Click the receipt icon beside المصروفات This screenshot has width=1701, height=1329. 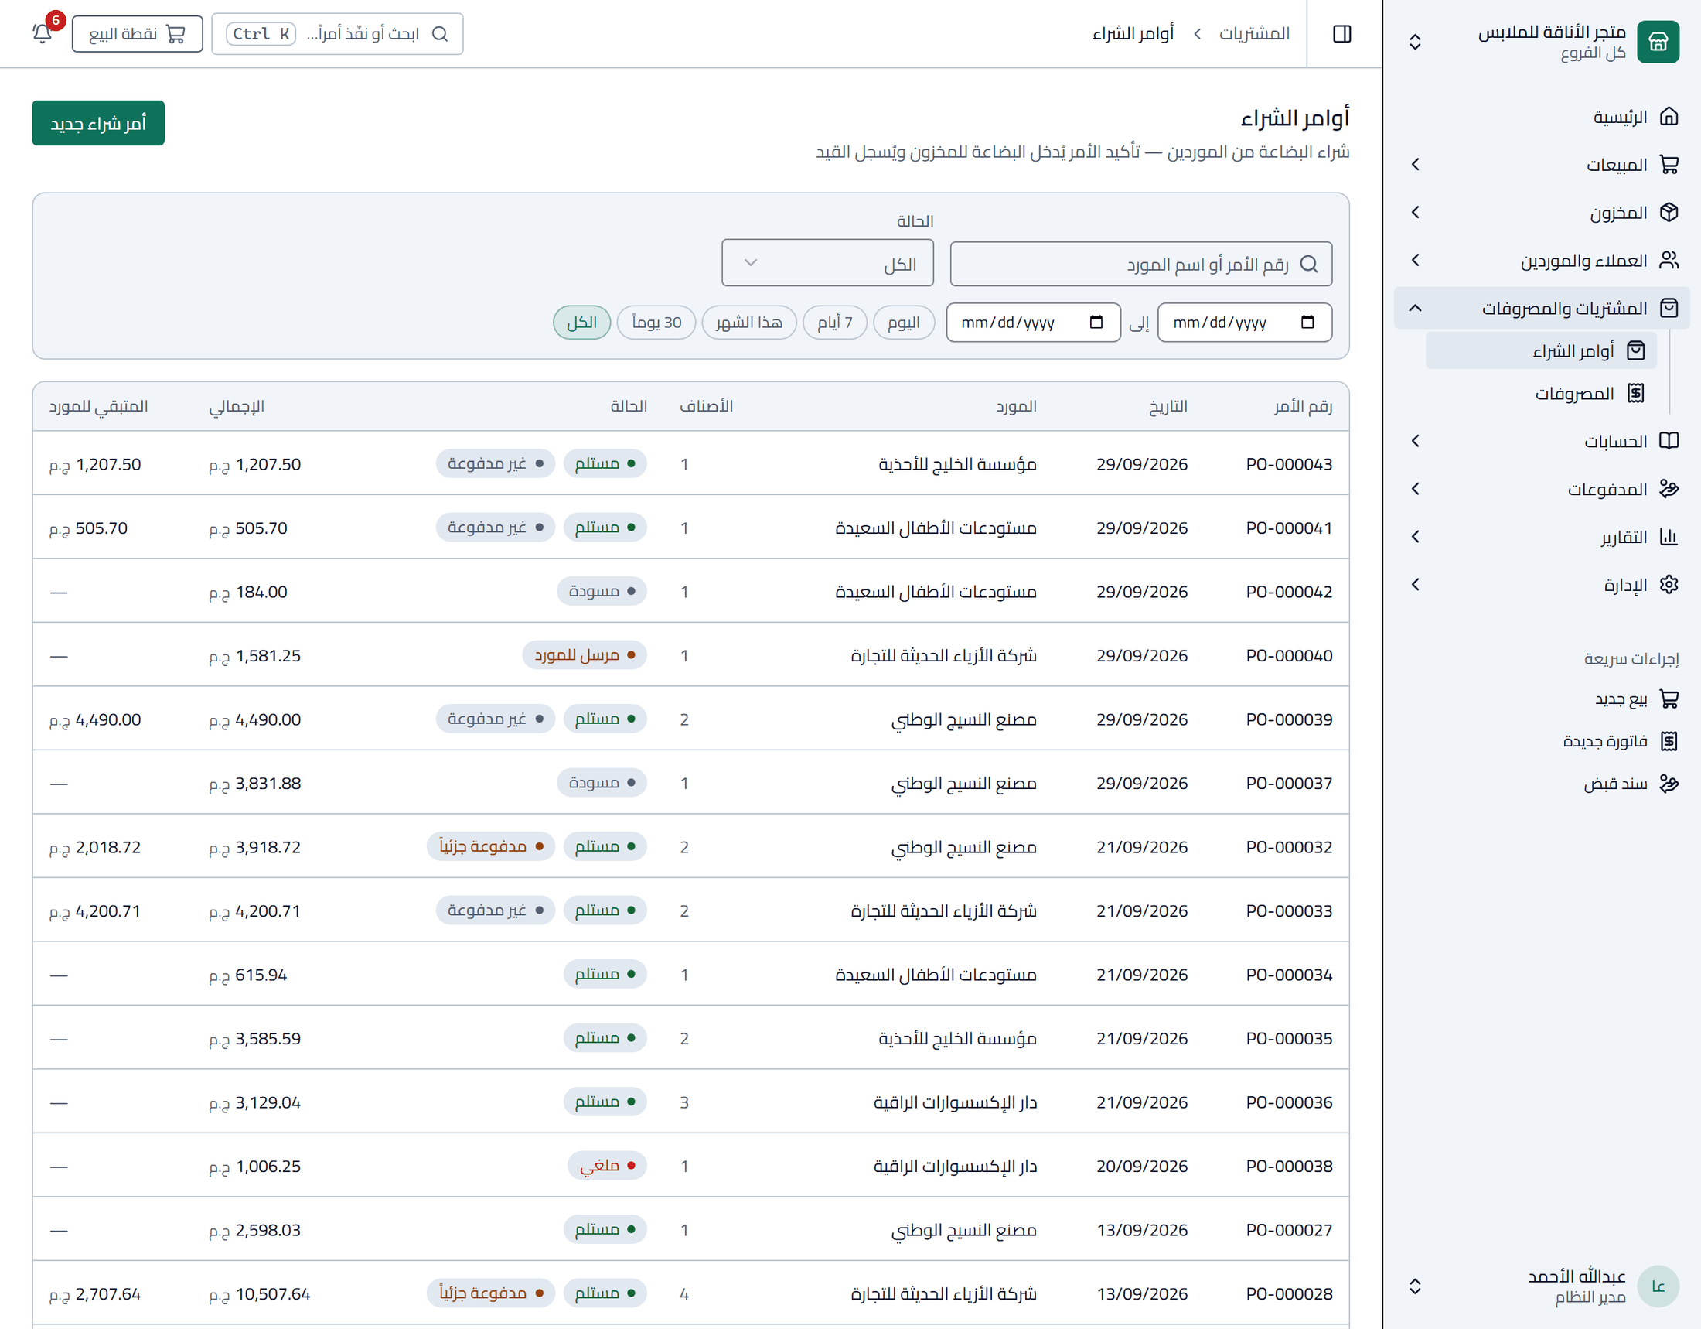(1635, 394)
